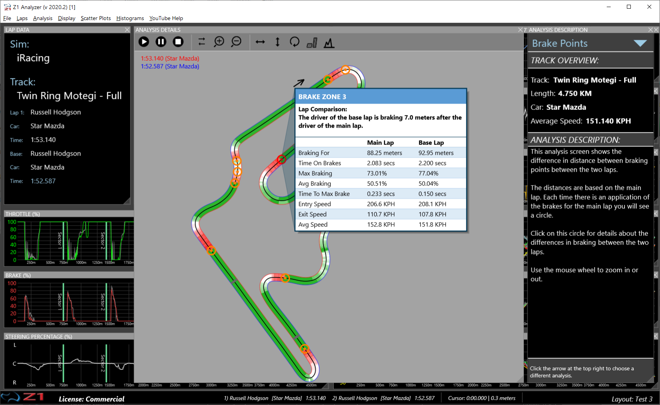Click the BRAKE ZONE 3 popup header
The height and width of the screenshot is (405, 660).
point(381,97)
